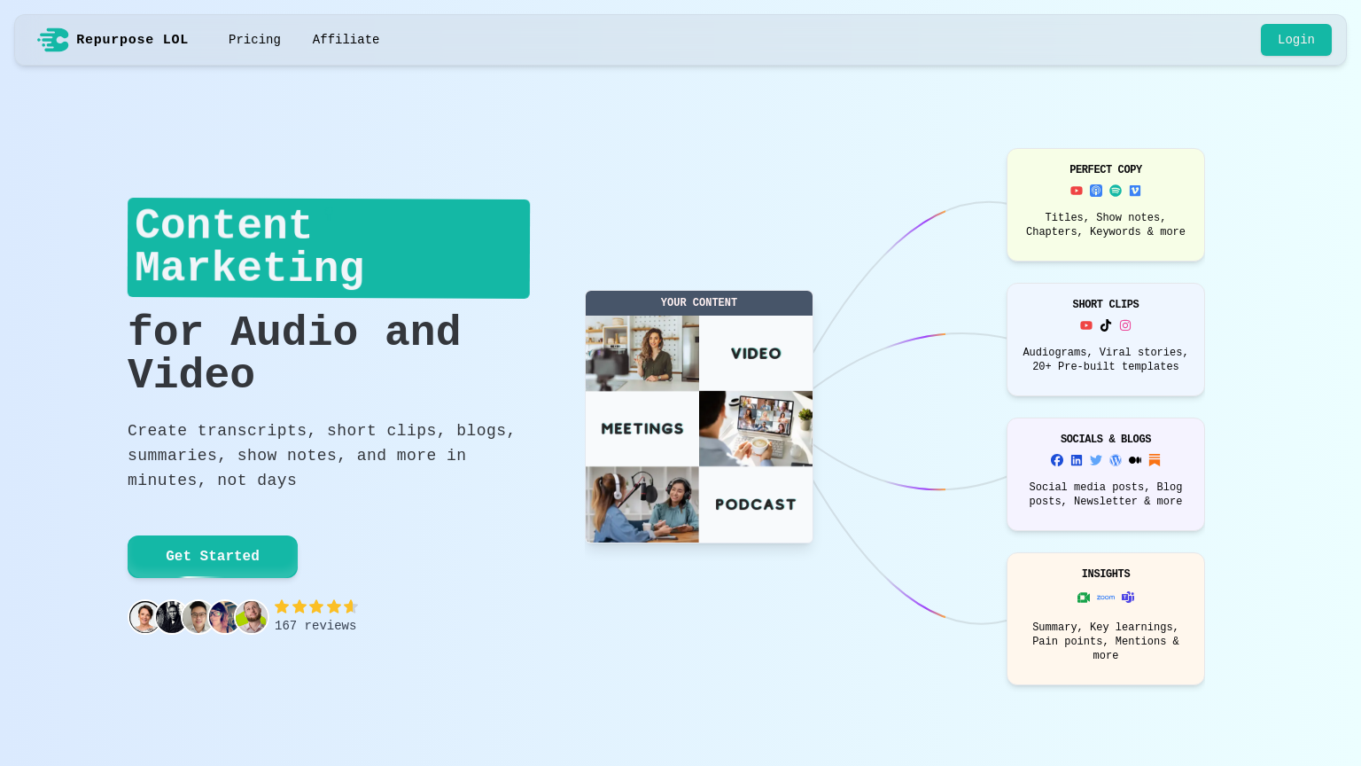Select the Apple Podcasts icon
Viewport: 1361px width, 766px height.
coord(1096,191)
